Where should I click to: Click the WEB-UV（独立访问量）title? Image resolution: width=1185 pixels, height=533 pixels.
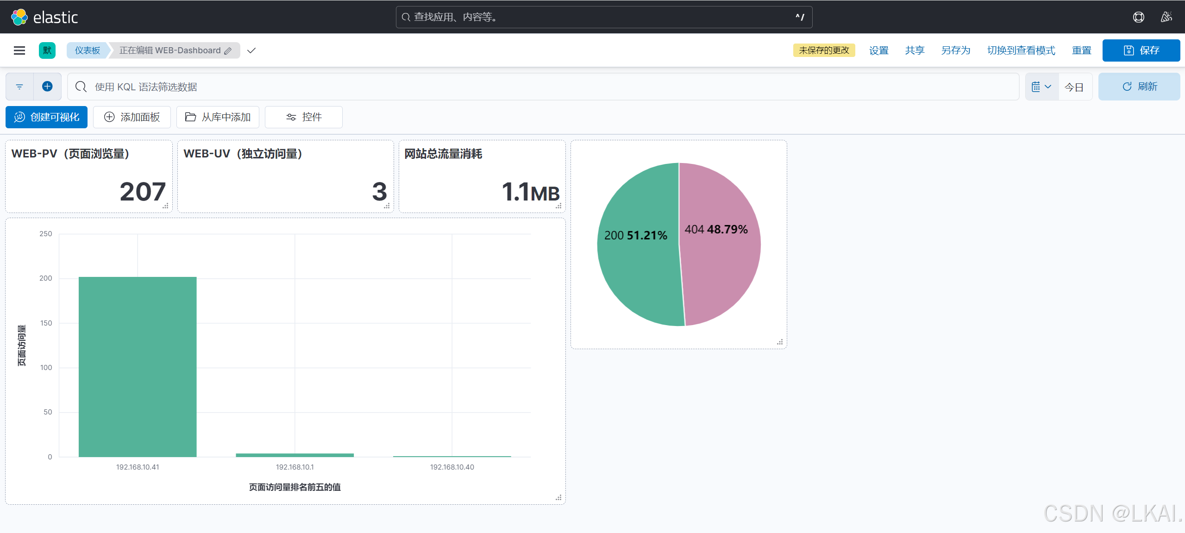tap(243, 154)
